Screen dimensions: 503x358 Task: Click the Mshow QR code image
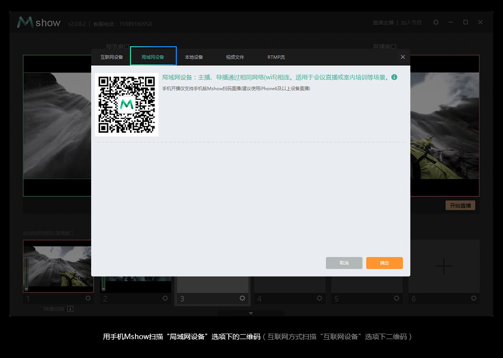(x=126, y=104)
